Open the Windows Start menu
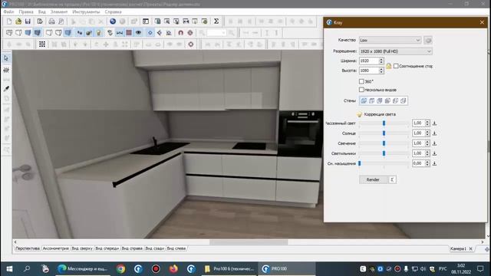Viewport: 491px width, 276px height. click(x=9, y=269)
